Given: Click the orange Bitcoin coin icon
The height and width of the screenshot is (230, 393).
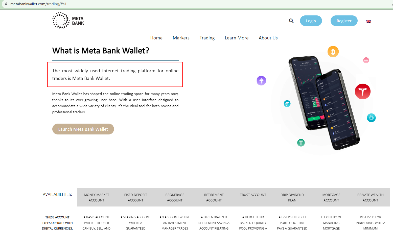Looking at the screenshot, I should pyautogui.click(x=333, y=52).
